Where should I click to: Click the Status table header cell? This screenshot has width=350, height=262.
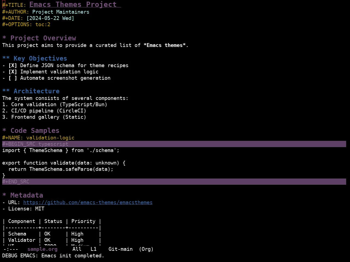pyautogui.click(x=53, y=221)
